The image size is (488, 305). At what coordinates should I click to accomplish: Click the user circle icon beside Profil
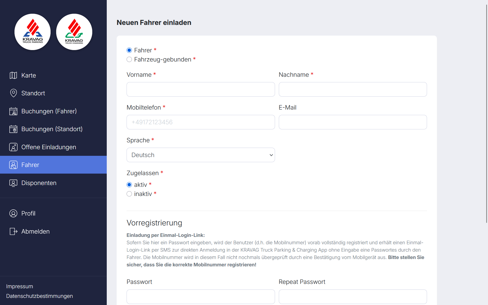point(13,213)
